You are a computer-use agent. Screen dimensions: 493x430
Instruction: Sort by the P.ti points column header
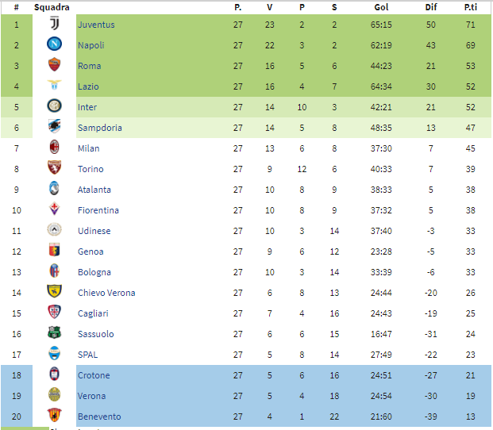[471, 7]
